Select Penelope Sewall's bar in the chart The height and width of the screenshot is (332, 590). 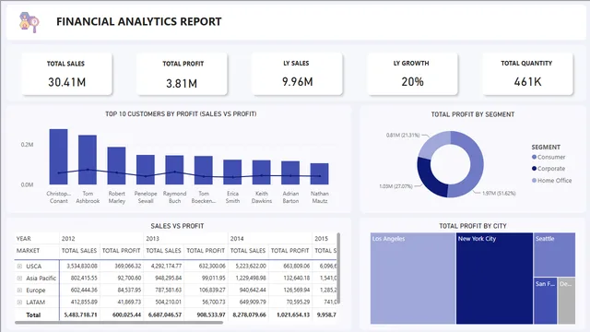[x=146, y=170]
